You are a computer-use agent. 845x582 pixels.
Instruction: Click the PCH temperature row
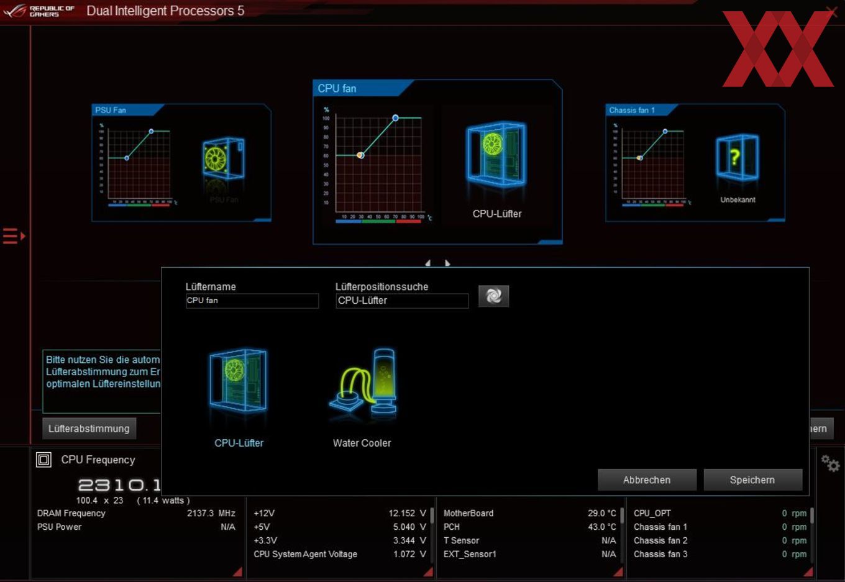click(529, 527)
